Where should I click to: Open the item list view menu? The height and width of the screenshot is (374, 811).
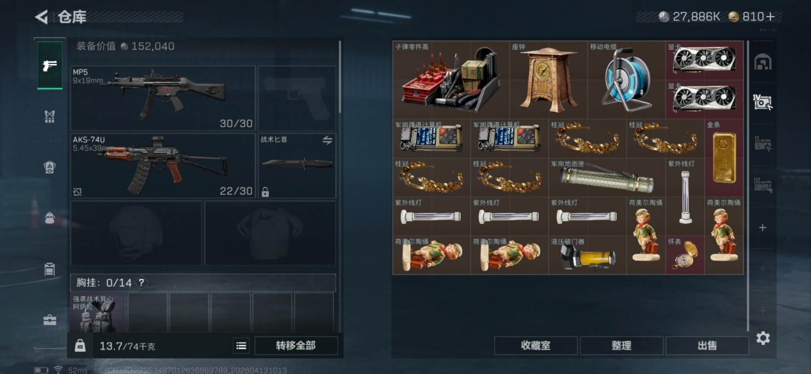pyautogui.click(x=241, y=346)
